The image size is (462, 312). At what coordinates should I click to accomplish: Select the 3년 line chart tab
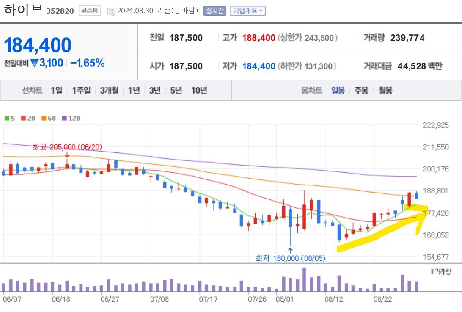click(x=155, y=90)
